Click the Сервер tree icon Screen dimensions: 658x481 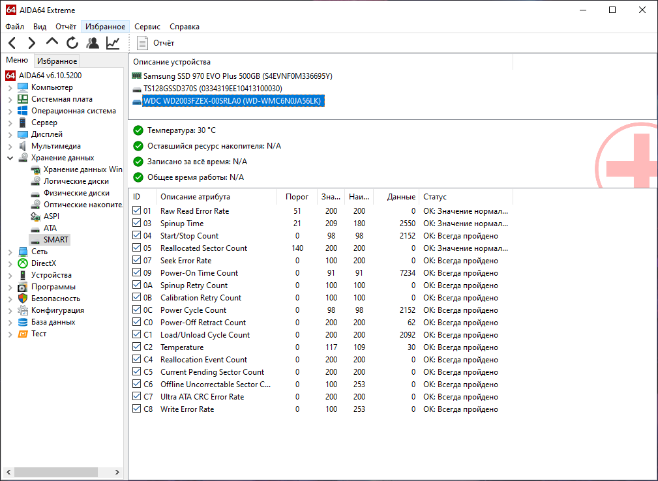tap(23, 123)
